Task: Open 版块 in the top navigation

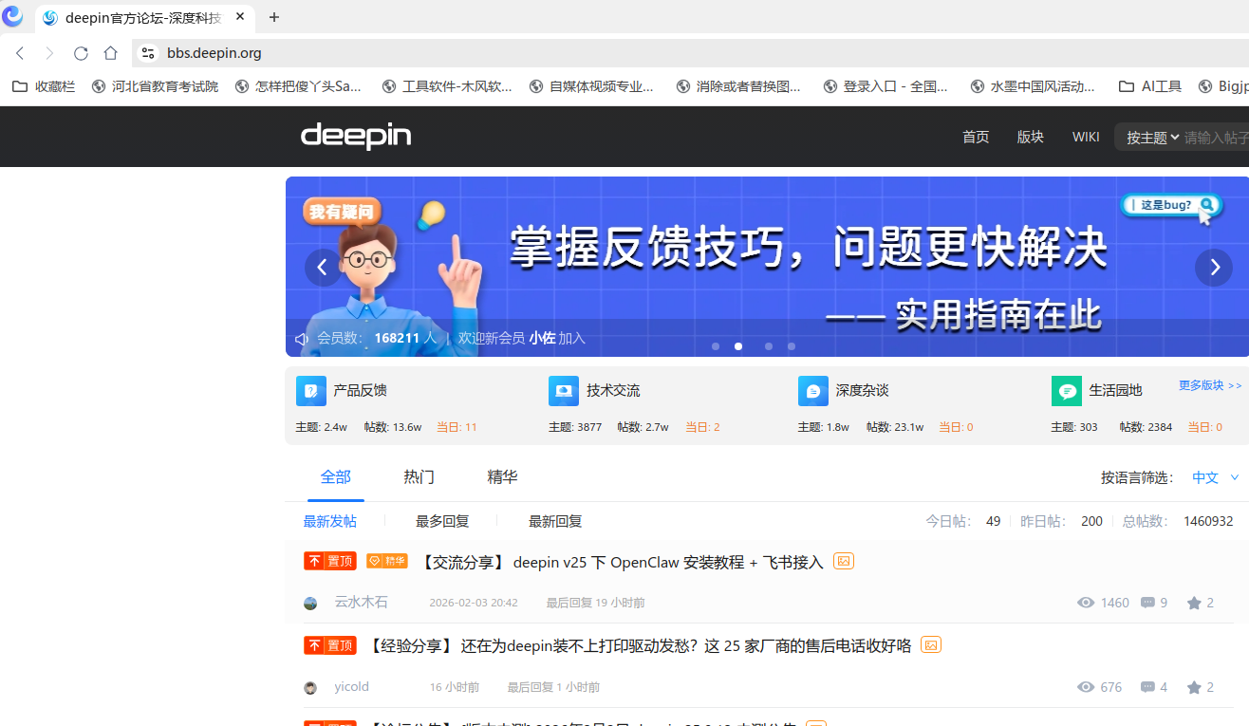Action: 1031,137
